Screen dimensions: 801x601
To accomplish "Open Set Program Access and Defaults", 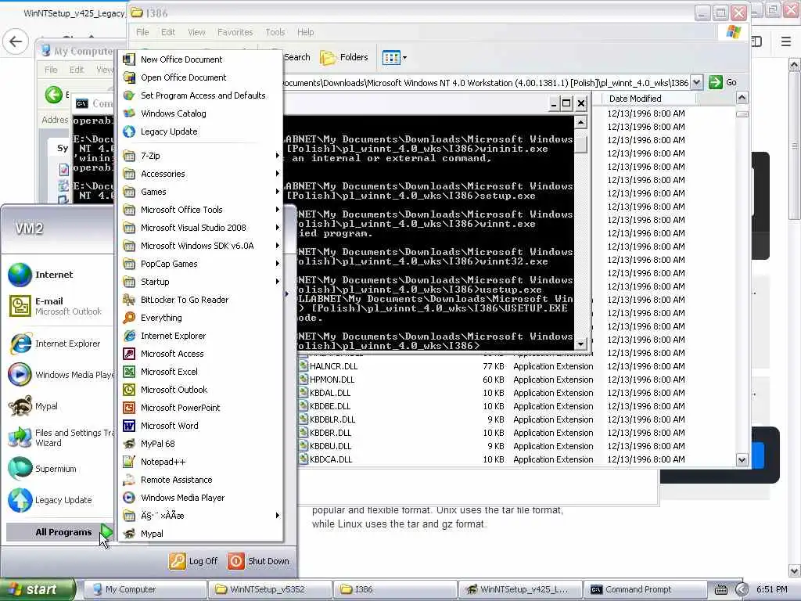I will click(x=201, y=95).
